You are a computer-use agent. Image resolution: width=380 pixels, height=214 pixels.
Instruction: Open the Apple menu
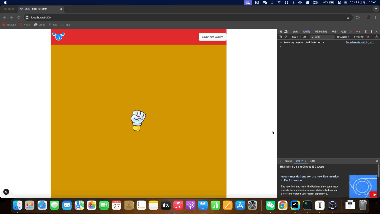point(5,2)
